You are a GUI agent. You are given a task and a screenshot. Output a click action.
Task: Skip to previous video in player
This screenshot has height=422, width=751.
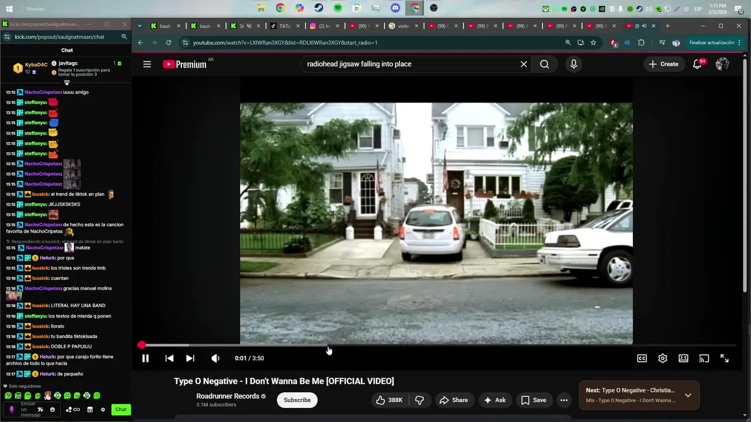tap(169, 358)
